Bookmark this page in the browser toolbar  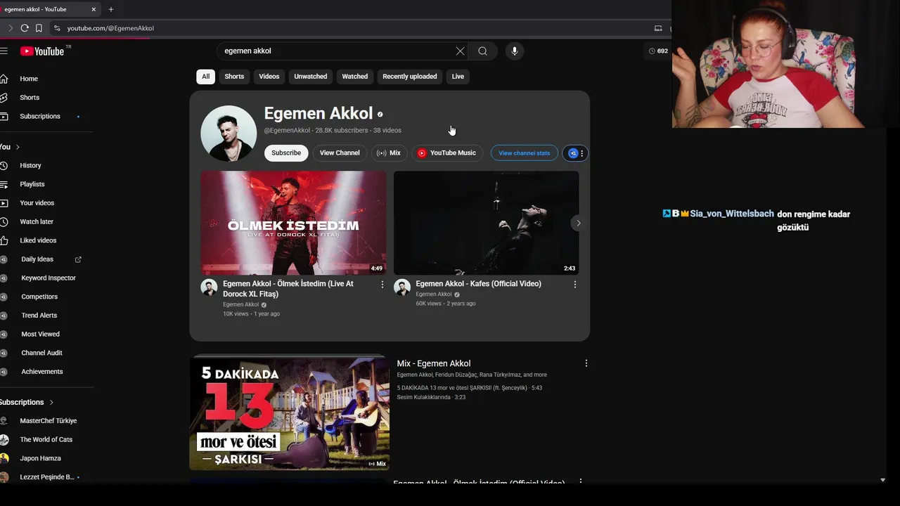point(39,28)
